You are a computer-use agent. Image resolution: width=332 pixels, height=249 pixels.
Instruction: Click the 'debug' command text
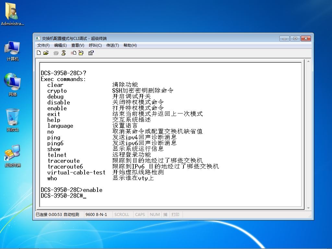[x=55, y=97]
